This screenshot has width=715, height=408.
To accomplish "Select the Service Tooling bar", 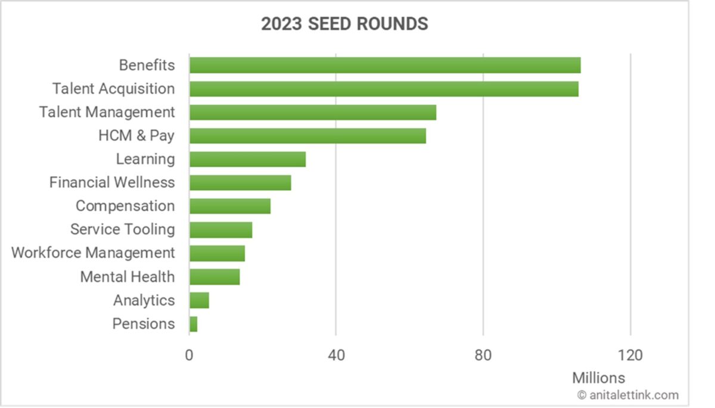I will (220, 229).
